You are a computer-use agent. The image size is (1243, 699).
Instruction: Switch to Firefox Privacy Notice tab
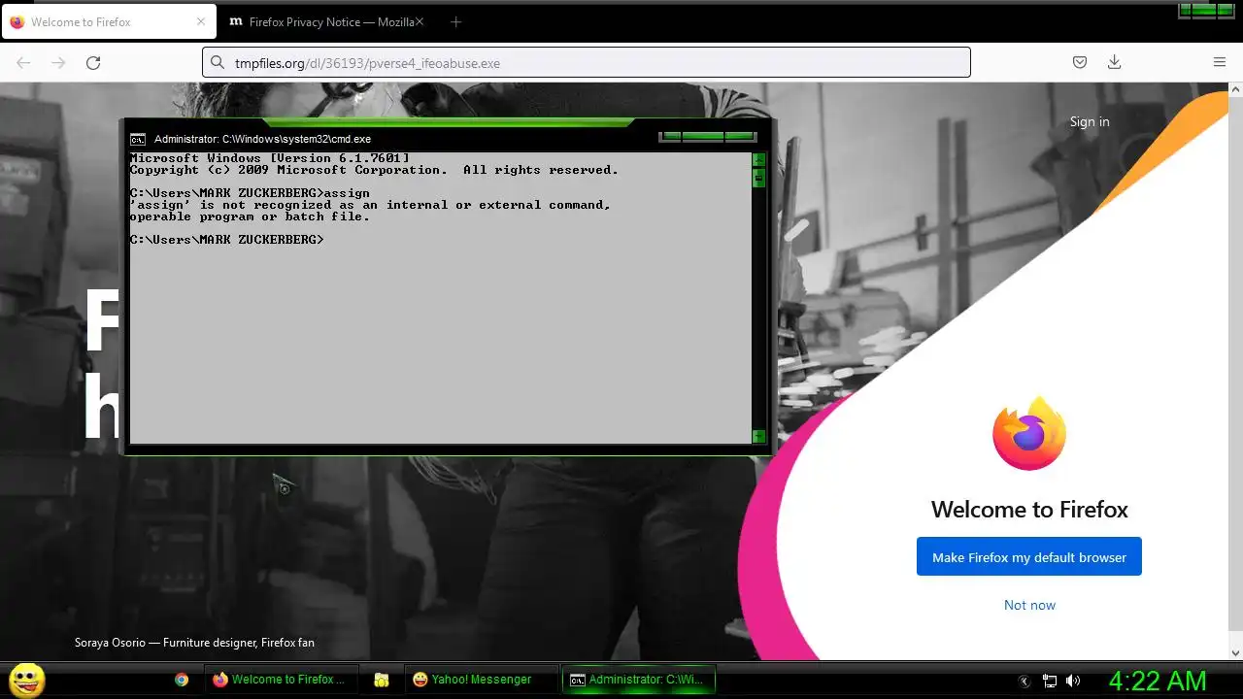pyautogui.click(x=325, y=21)
